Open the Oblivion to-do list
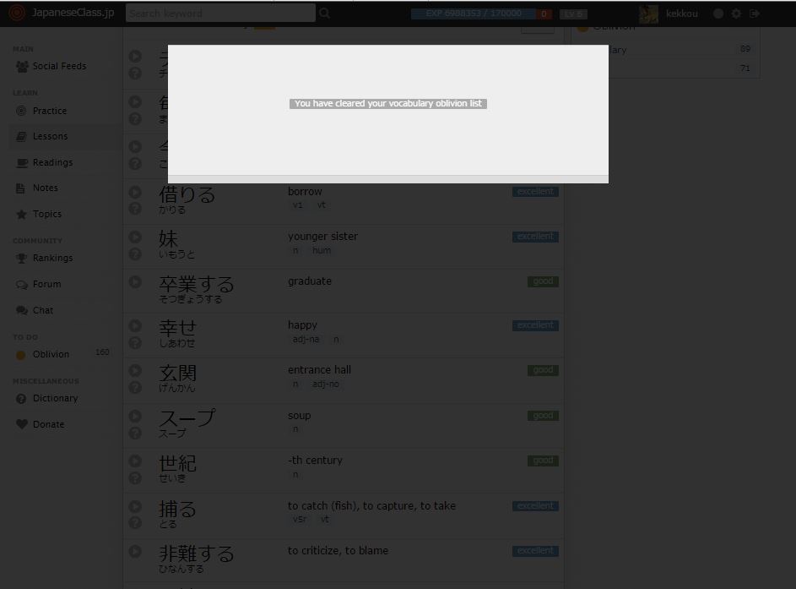This screenshot has height=589, width=796. pyautogui.click(x=51, y=354)
